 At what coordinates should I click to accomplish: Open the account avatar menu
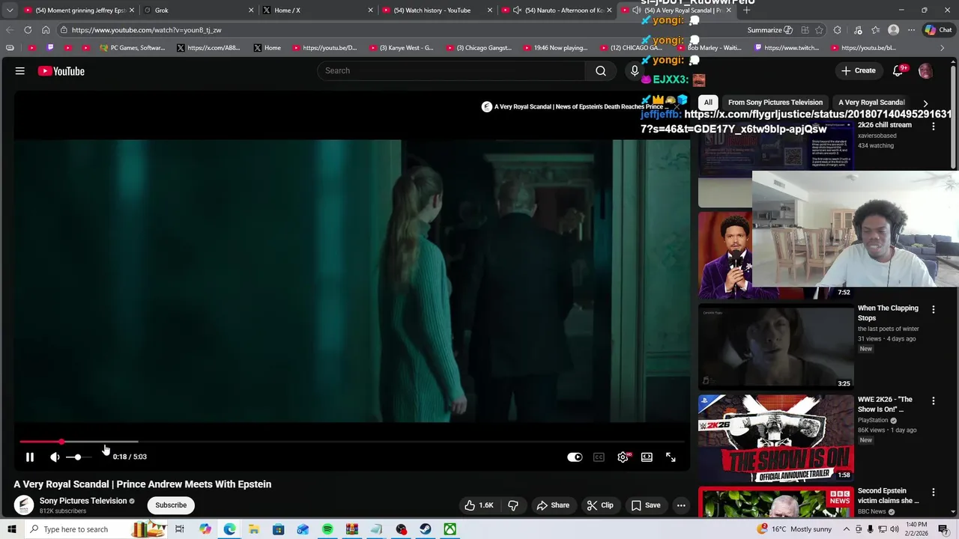point(925,71)
